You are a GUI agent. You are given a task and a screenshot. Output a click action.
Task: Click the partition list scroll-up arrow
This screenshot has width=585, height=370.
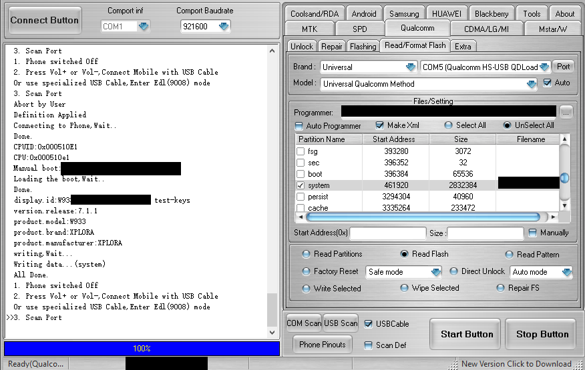coord(564,139)
